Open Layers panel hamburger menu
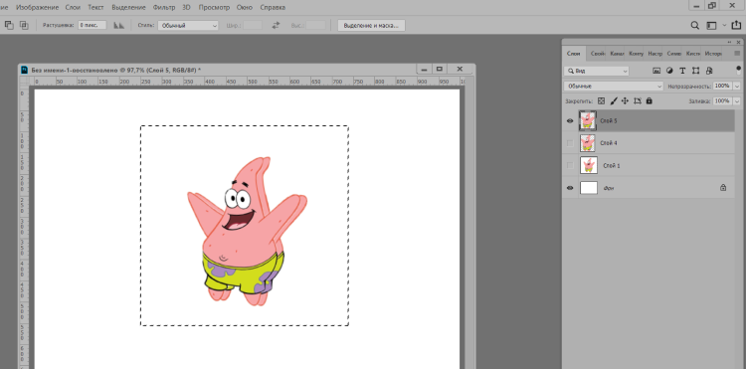 [737, 54]
